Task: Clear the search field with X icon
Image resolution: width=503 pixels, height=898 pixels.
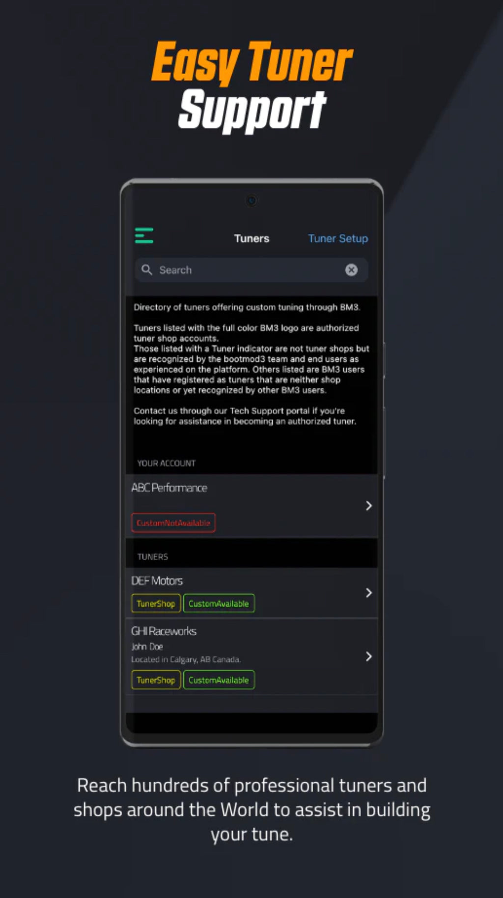Action: tap(351, 270)
